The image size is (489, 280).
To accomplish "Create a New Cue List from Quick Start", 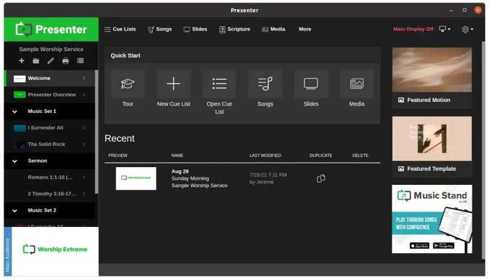I will 174,89.
